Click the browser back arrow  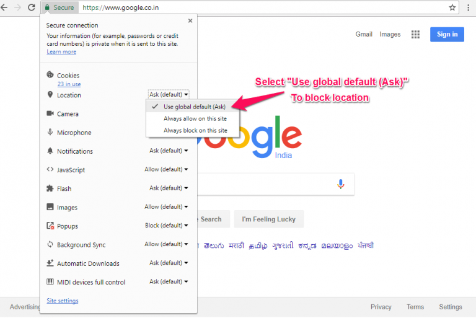coord(4,7)
